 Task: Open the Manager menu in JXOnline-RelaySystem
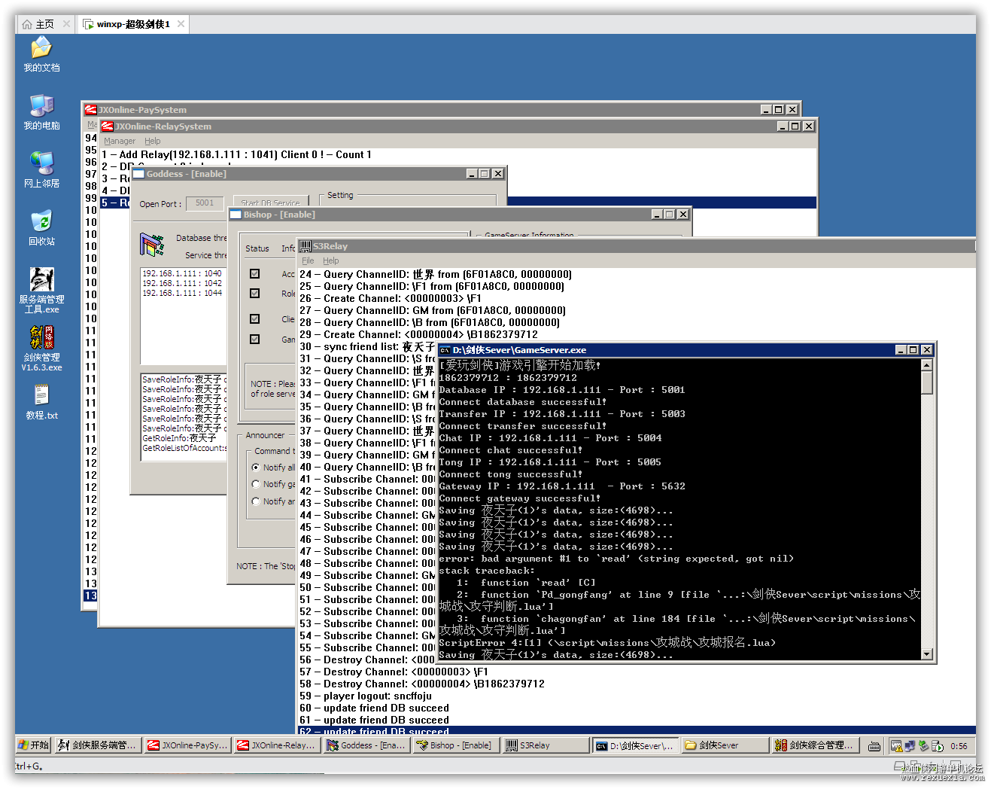[120, 141]
